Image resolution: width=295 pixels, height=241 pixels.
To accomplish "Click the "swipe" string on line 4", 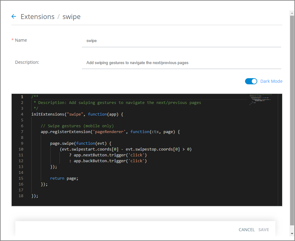I will click(x=75, y=114).
